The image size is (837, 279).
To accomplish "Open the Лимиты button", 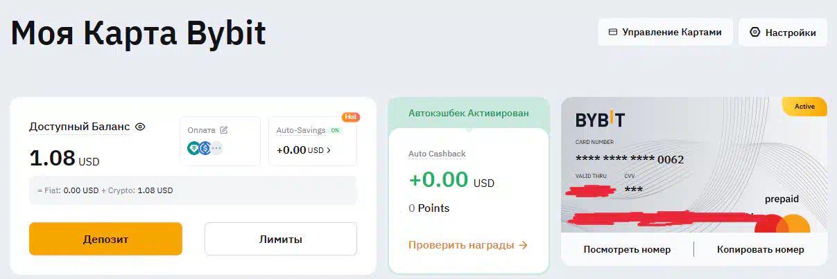I will 281,239.
